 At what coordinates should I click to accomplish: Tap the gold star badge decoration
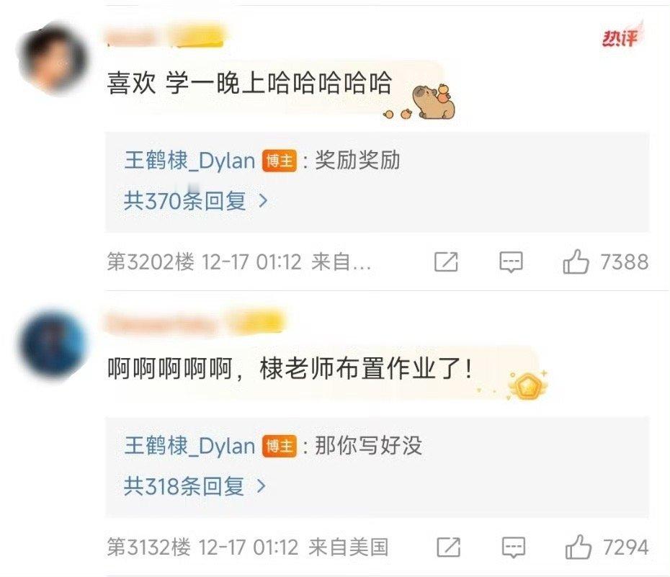tap(527, 385)
